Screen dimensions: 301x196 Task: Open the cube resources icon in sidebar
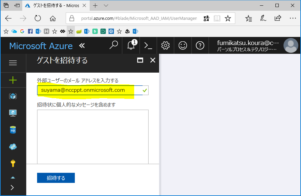(13, 96)
